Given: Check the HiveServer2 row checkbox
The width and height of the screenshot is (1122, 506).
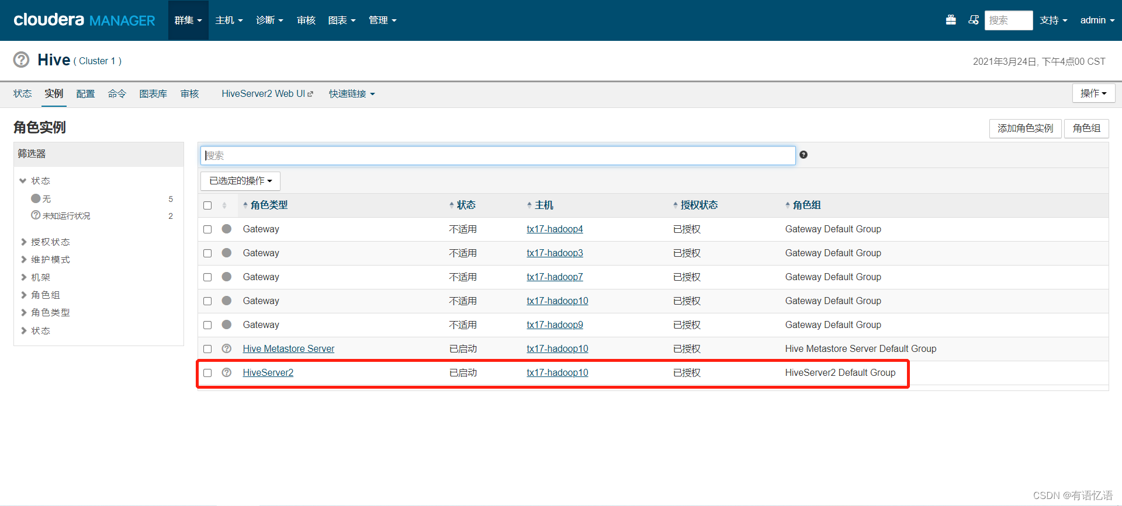Looking at the screenshot, I should pyautogui.click(x=207, y=373).
